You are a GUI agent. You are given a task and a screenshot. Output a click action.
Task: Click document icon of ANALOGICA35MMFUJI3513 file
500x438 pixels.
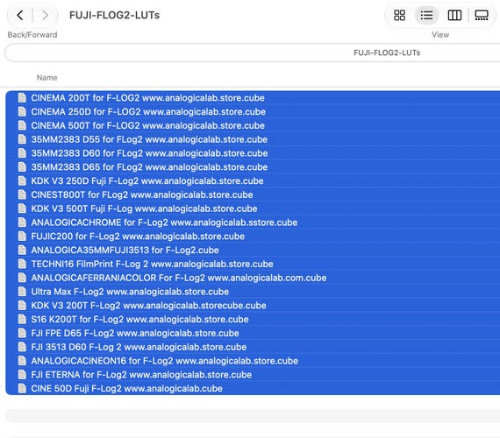(22, 250)
